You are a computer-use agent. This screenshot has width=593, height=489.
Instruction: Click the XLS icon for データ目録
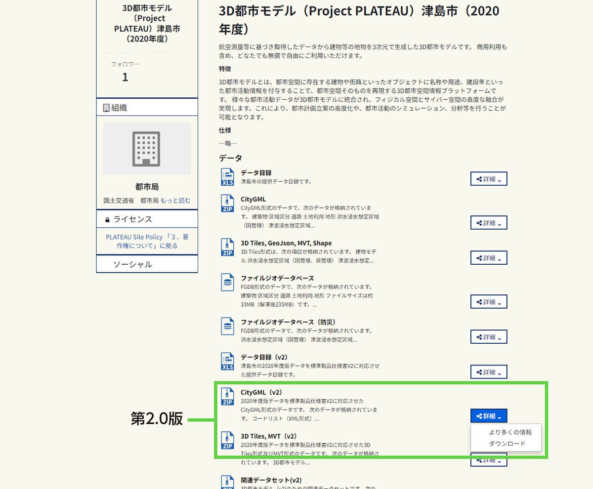(227, 177)
